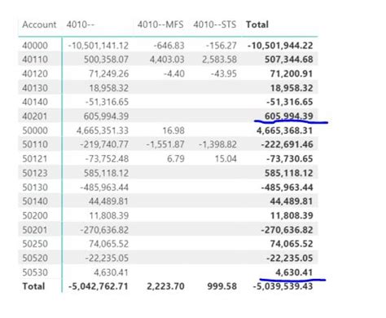Click -270,636.82 in the Total column
The image size is (386, 318).
(287, 230)
